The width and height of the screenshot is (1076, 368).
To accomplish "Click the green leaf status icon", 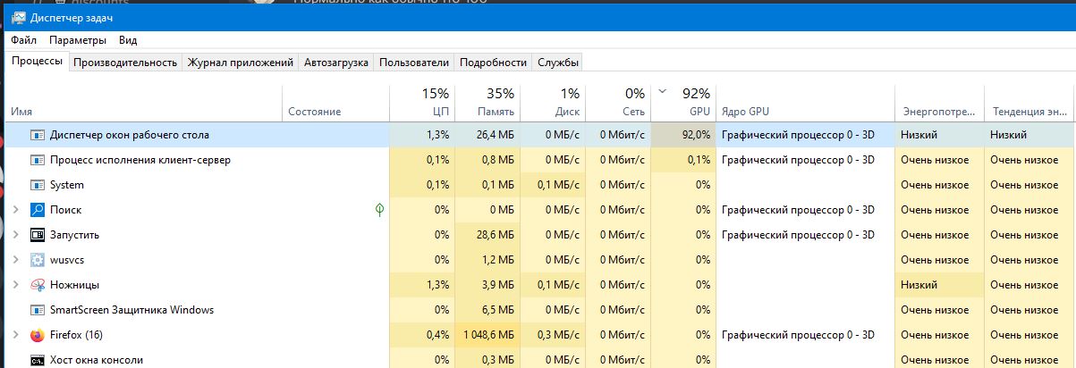I will 380,210.
